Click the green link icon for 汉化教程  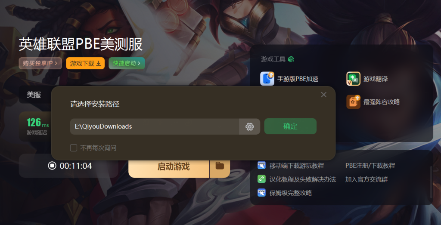[x=261, y=179]
